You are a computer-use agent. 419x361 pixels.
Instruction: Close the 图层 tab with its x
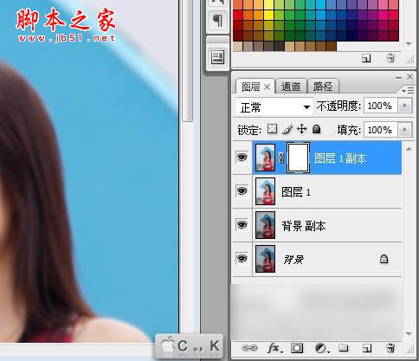268,87
